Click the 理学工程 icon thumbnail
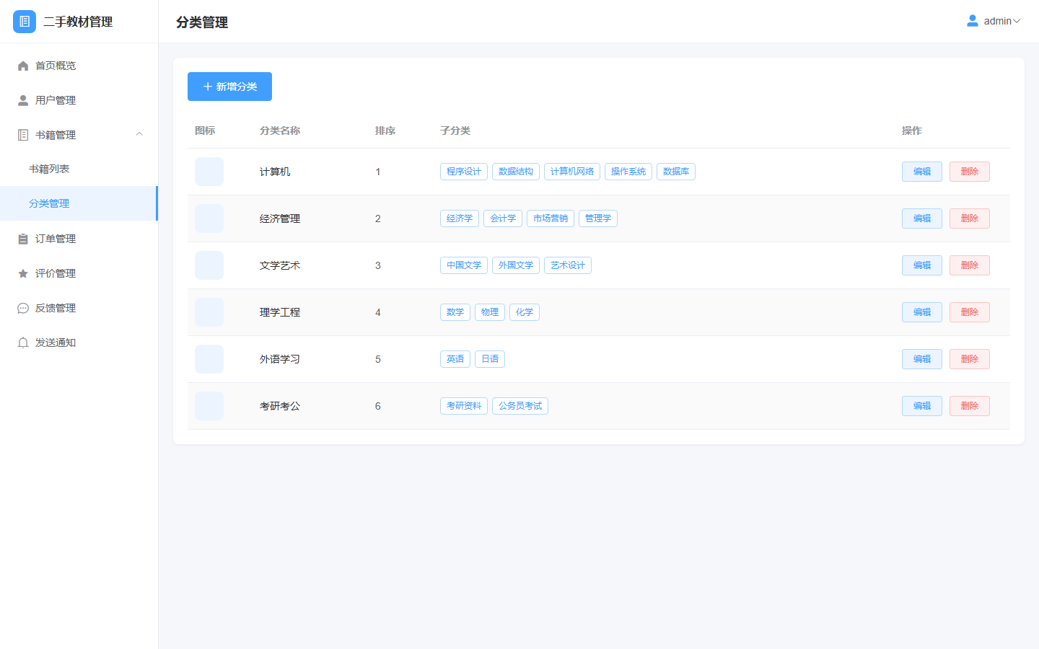1039x649 pixels. [209, 312]
